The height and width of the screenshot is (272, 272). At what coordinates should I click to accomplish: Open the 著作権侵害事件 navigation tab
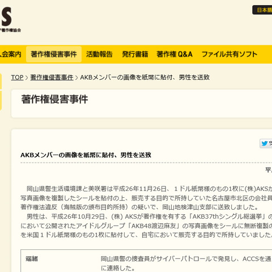pos(54,54)
